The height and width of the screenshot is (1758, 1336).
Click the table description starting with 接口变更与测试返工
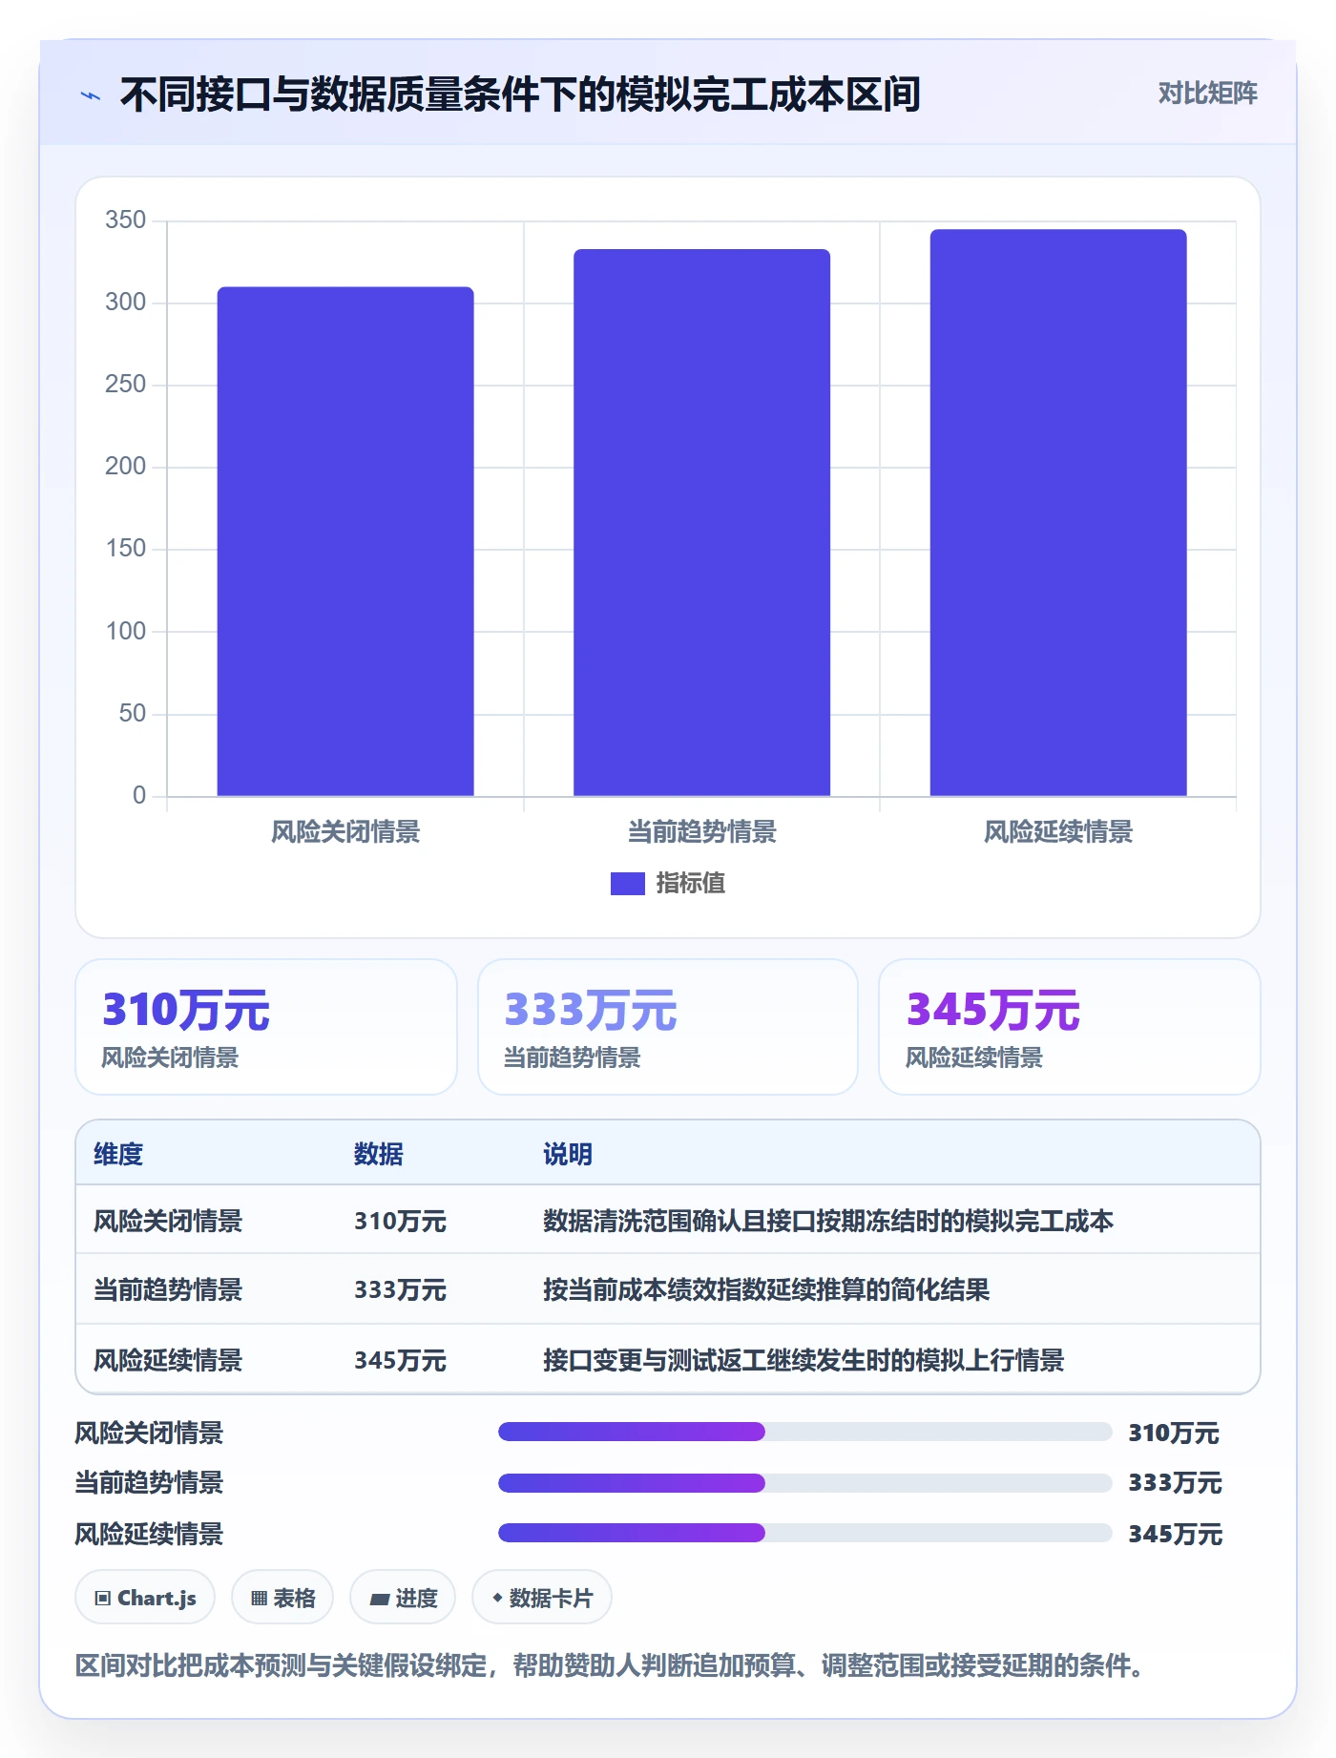804,1360
